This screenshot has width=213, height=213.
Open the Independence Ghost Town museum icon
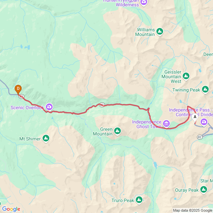pyautogui.click(x=166, y=124)
